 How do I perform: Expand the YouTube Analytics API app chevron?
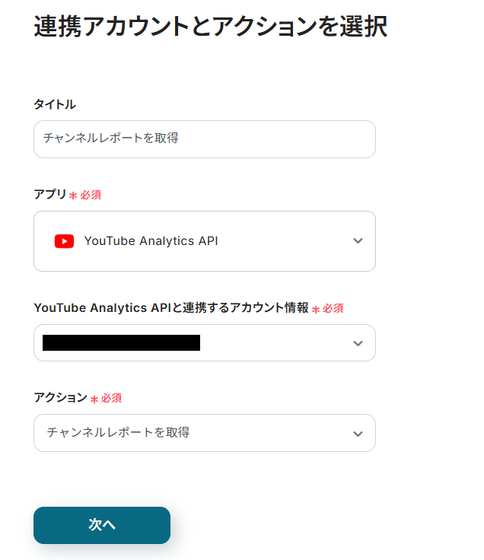[x=358, y=241]
